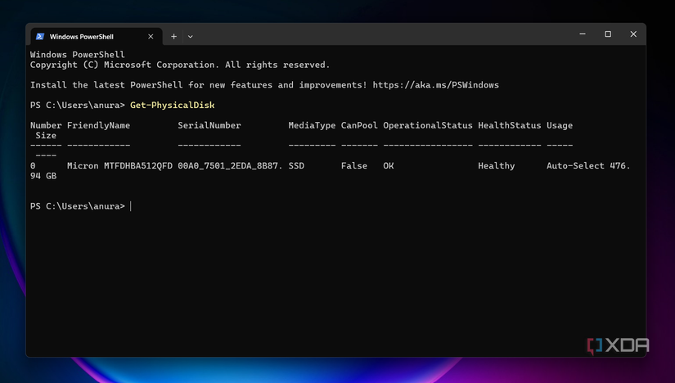
Task: Close the terminal window
Action: 633,34
